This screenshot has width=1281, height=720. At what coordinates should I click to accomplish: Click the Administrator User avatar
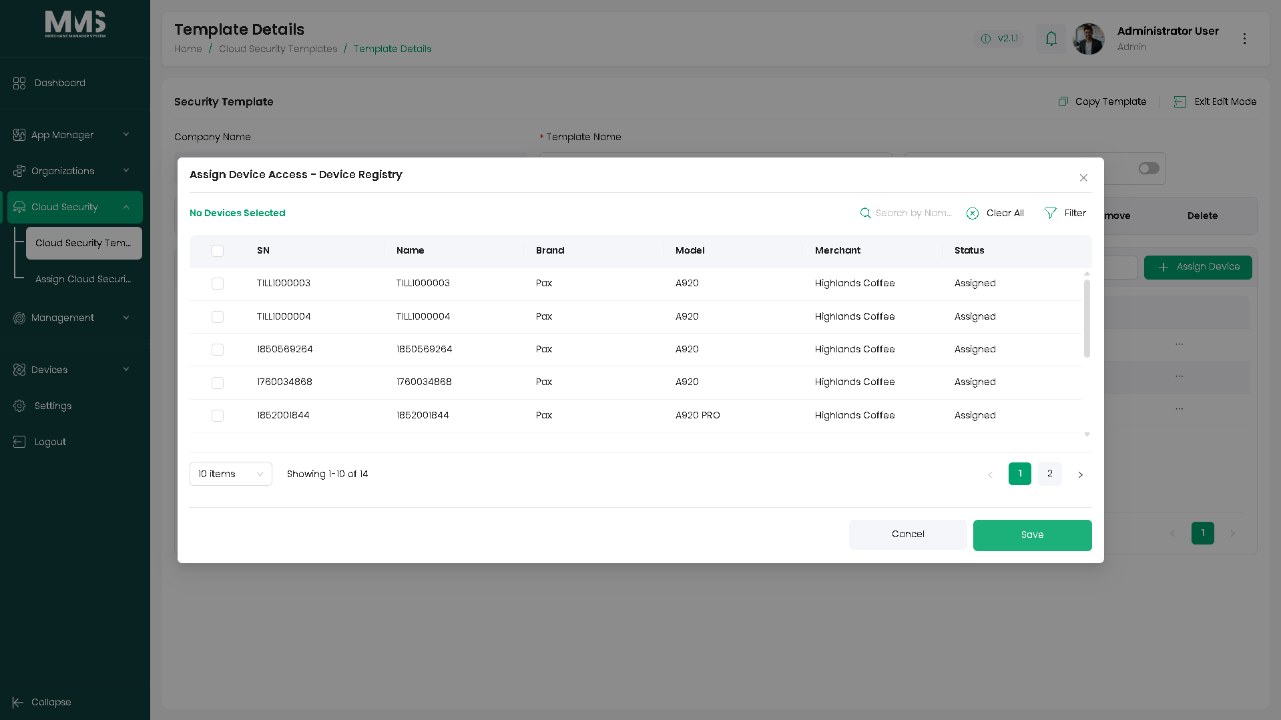coord(1089,39)
